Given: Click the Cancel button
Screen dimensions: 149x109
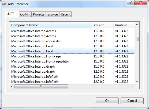Looking at the screenshot, I should pyautogui.click(x=132, y=101).
